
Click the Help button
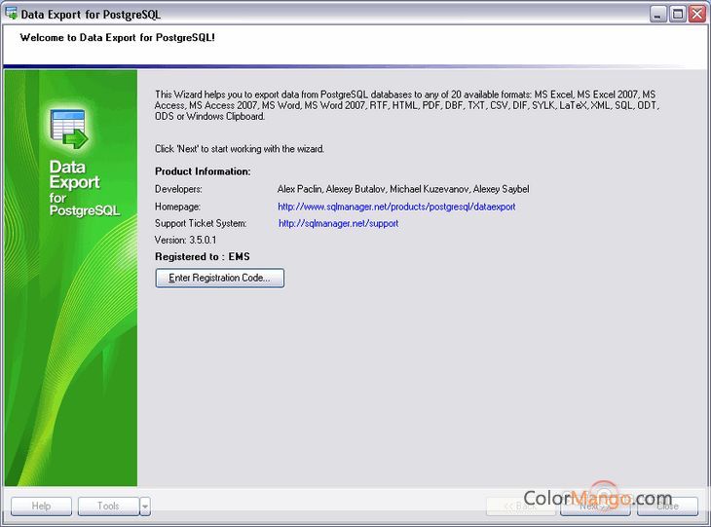tap(41, 507)
